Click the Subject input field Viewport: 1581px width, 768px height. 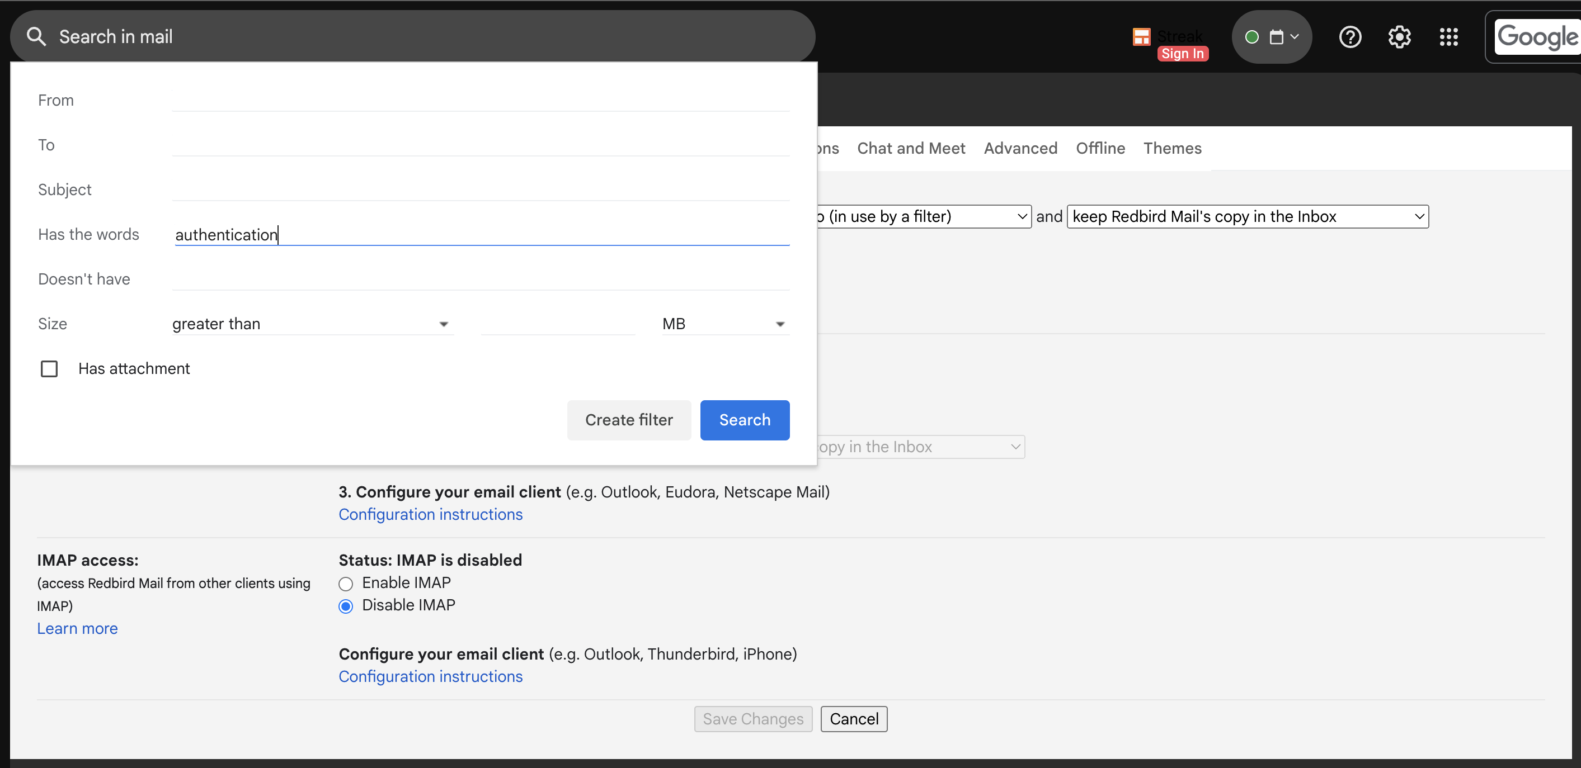click(x=480, y=189)
